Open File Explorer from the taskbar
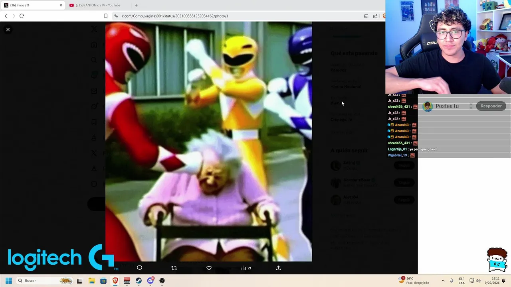 (x=91, y=281)
